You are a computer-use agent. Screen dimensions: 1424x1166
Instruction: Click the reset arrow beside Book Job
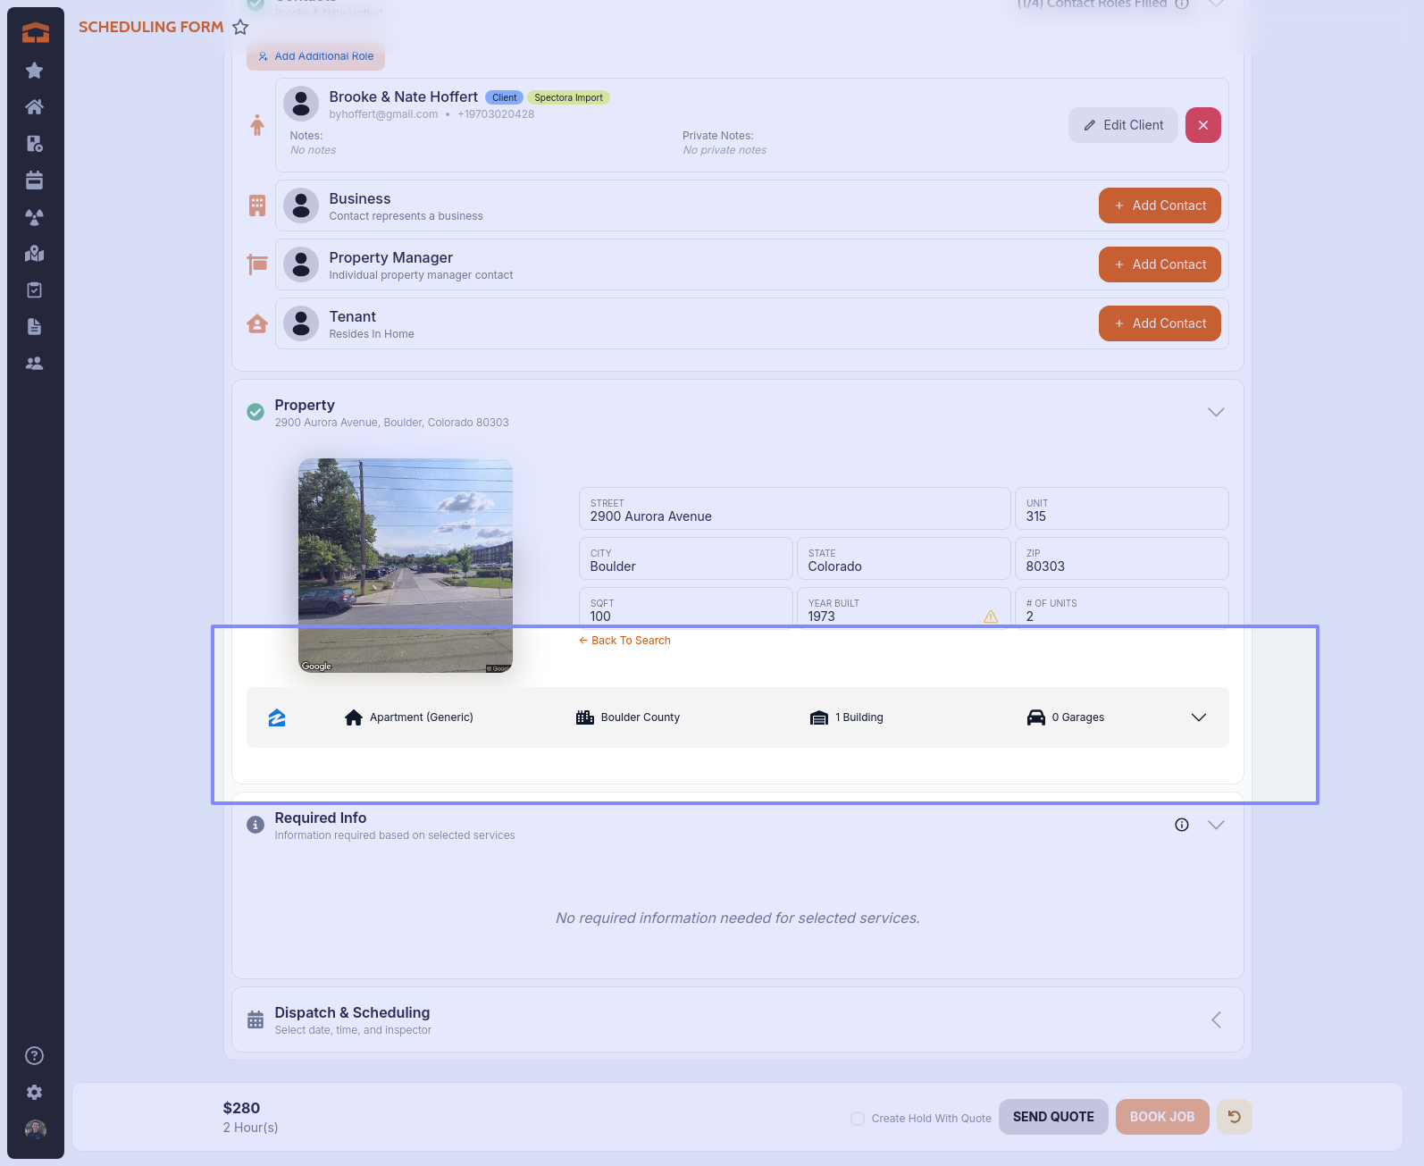1234,1117
